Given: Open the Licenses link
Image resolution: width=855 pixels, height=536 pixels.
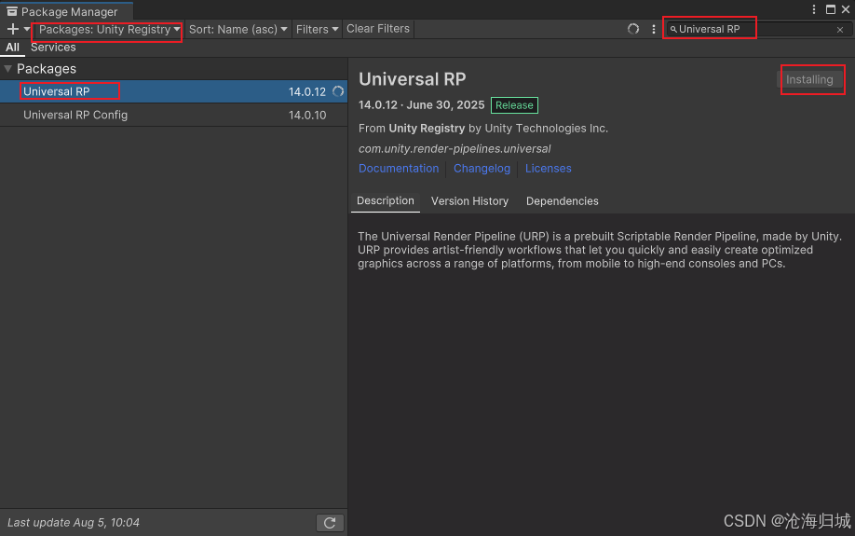Looking at the screenshot, I should (548, 169).
